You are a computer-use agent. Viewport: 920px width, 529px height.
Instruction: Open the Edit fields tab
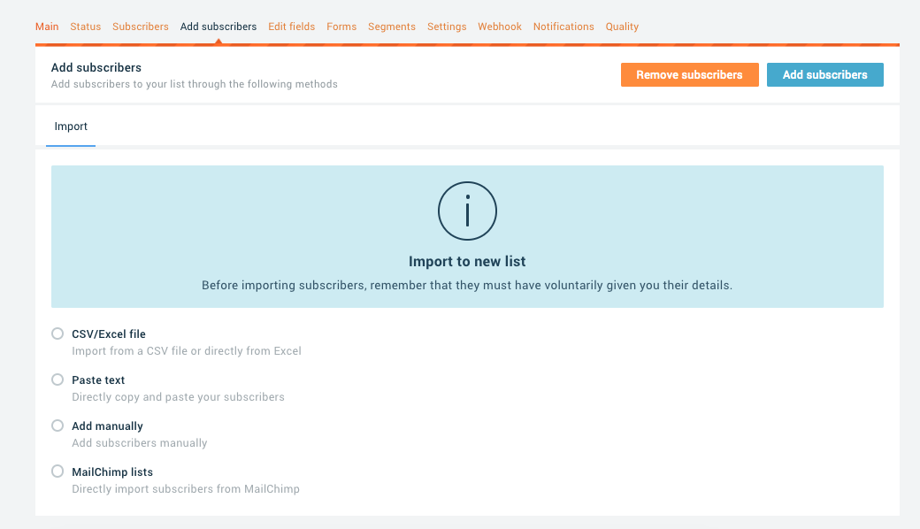tap(292, 27)
